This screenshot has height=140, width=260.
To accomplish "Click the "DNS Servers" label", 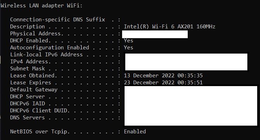I will pyautogui.click(x=27, y=118).
